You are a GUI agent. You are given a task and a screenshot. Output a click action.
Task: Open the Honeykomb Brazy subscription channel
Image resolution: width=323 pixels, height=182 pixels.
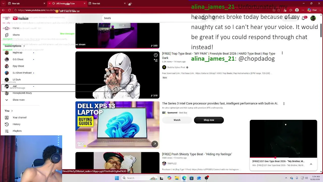click(22, 93)
